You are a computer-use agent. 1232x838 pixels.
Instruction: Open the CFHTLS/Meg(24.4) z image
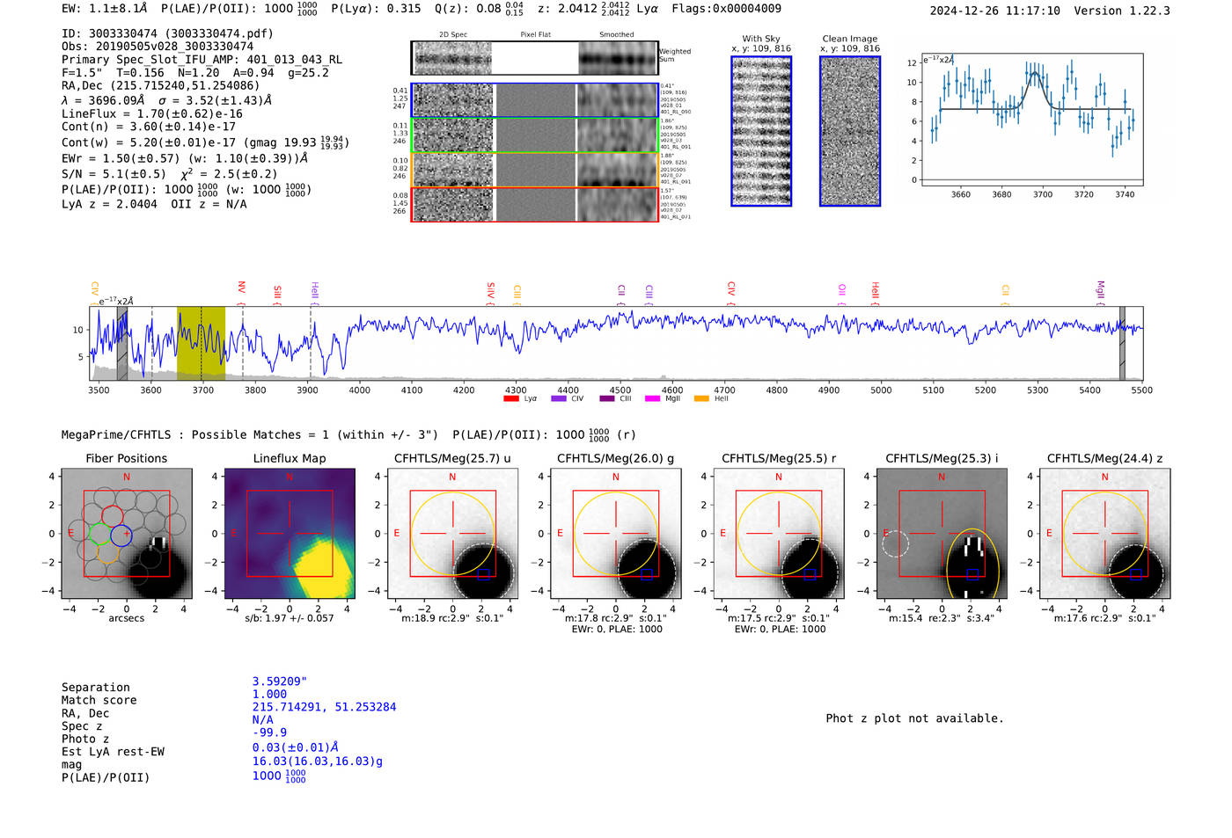1105,534
